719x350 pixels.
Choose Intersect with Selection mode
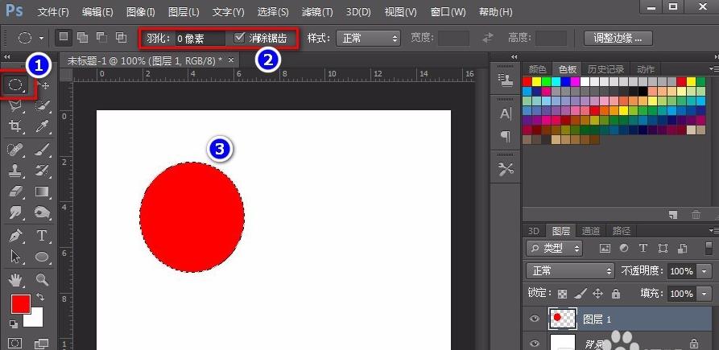pos(121,38)
